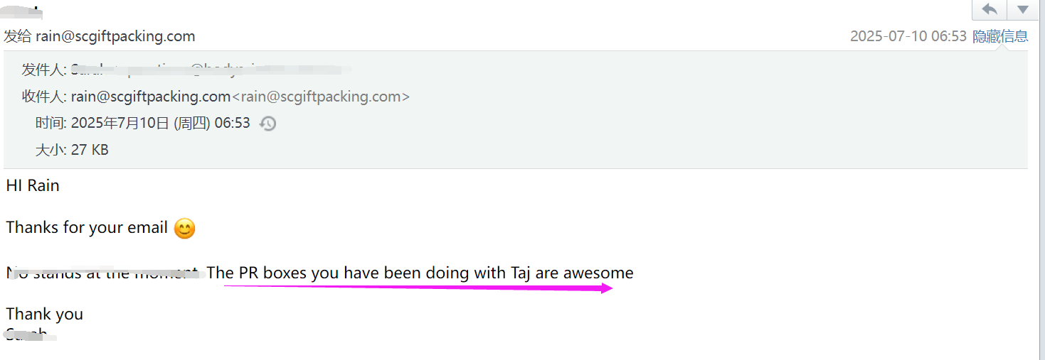Click the bracketed <rain@scgiftpacking.com> address
Screen dimensions: 1045x360
[321, 97]
